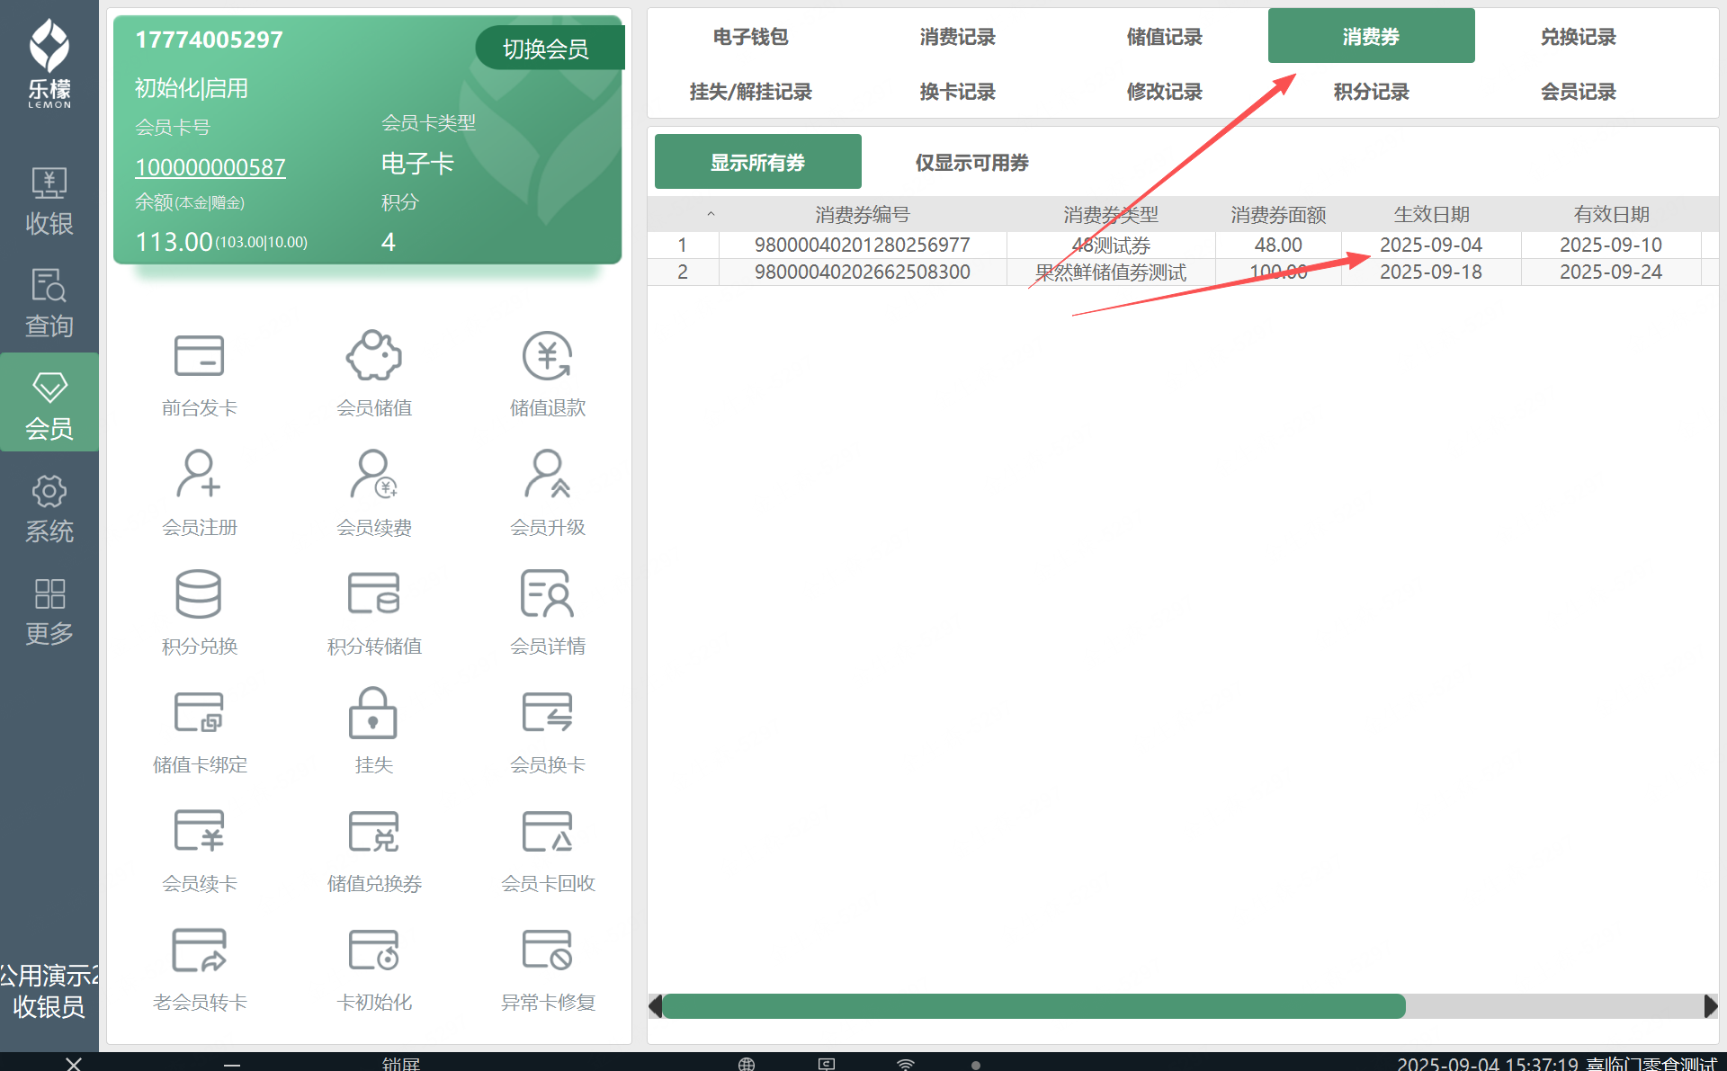Click the 切换会员 button
The width and height of the screenshot is (1727, 1071).
click(x=547, y=49)
